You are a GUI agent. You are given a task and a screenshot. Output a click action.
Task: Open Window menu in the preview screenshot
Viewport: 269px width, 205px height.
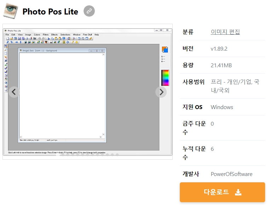(x=76, y=35)
